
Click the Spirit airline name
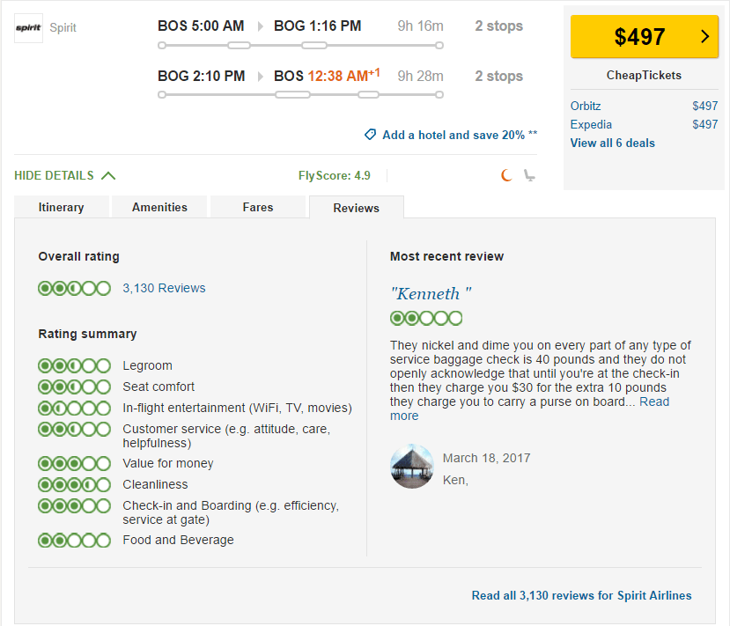pos(63,28)
